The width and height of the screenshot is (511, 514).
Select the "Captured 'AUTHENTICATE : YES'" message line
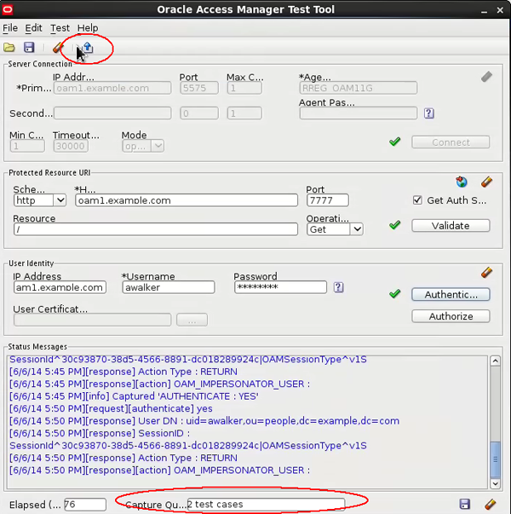[x=134, y=396]
